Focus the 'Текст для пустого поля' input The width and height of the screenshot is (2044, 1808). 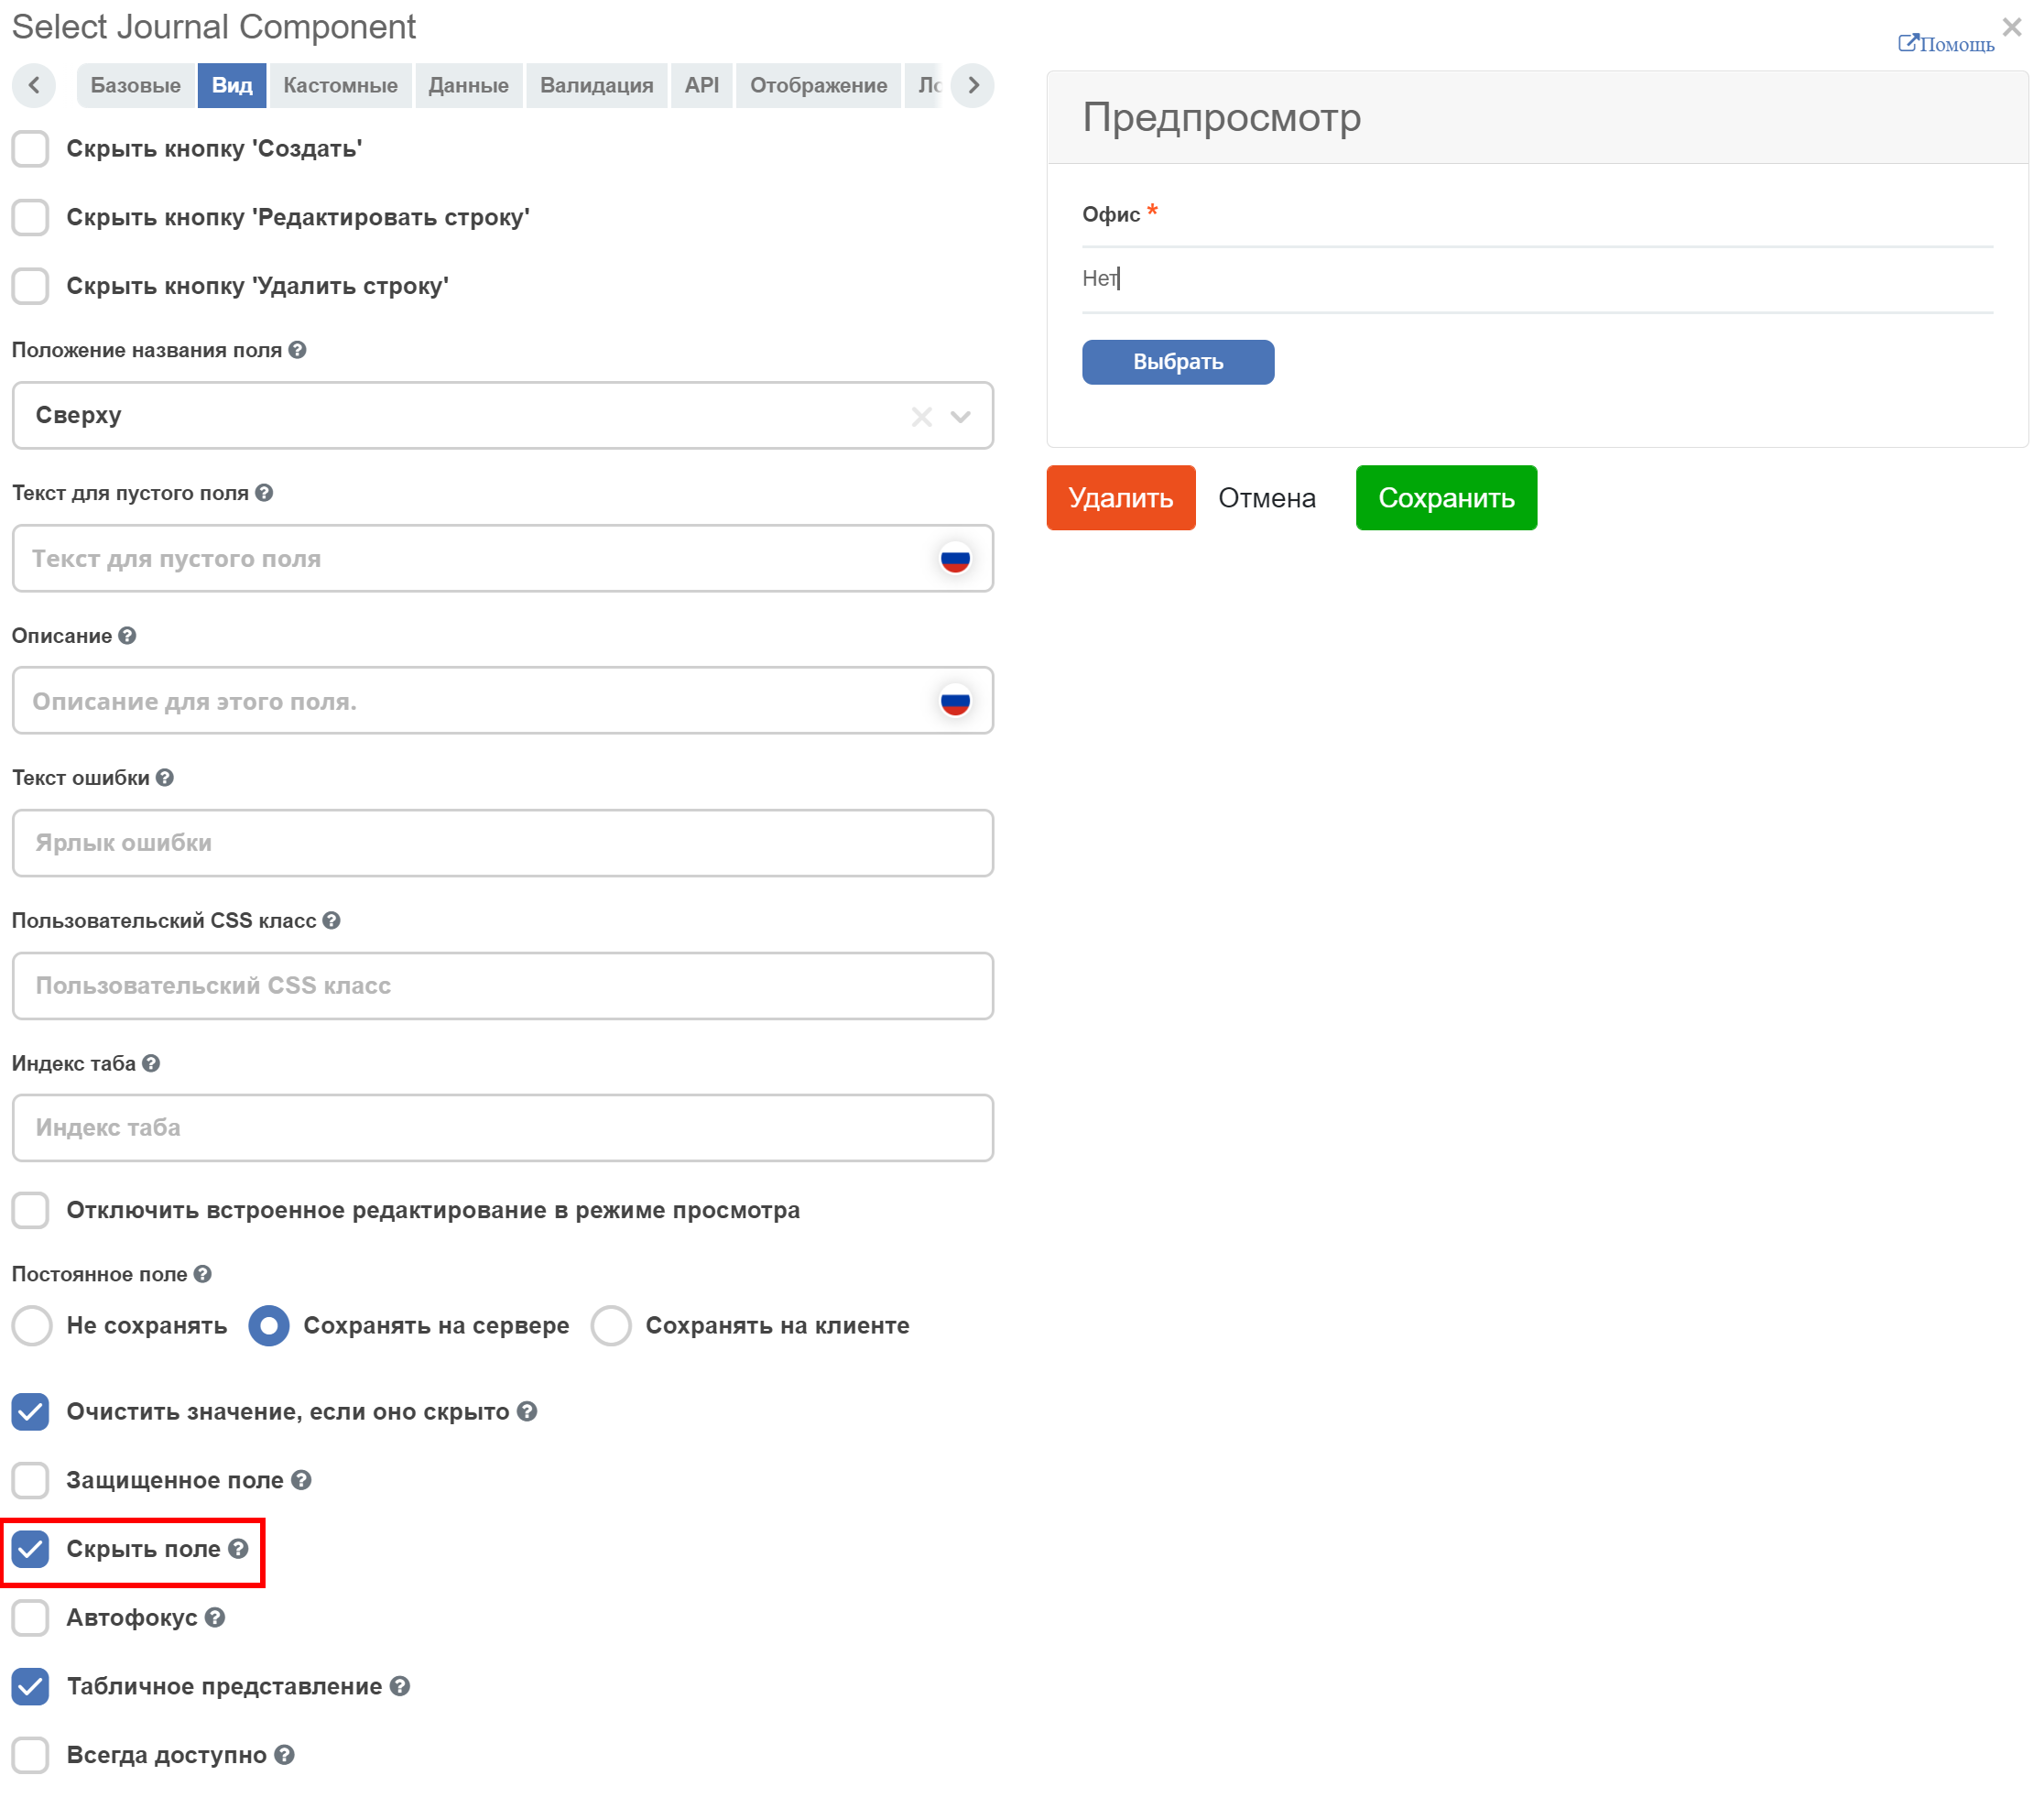point(503,559)
